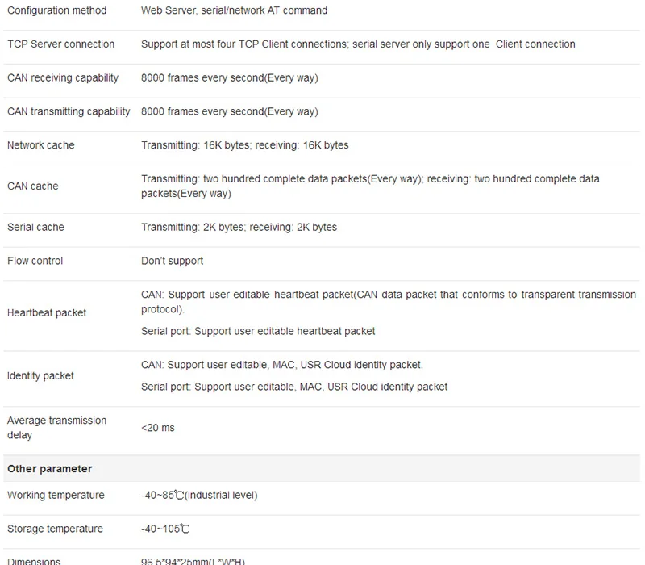Select the TCP Server connection row label
This screenshot has width=645, height=565.
click(x=61, y=44)
